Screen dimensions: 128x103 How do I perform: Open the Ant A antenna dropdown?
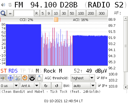[x=30, y=86]
